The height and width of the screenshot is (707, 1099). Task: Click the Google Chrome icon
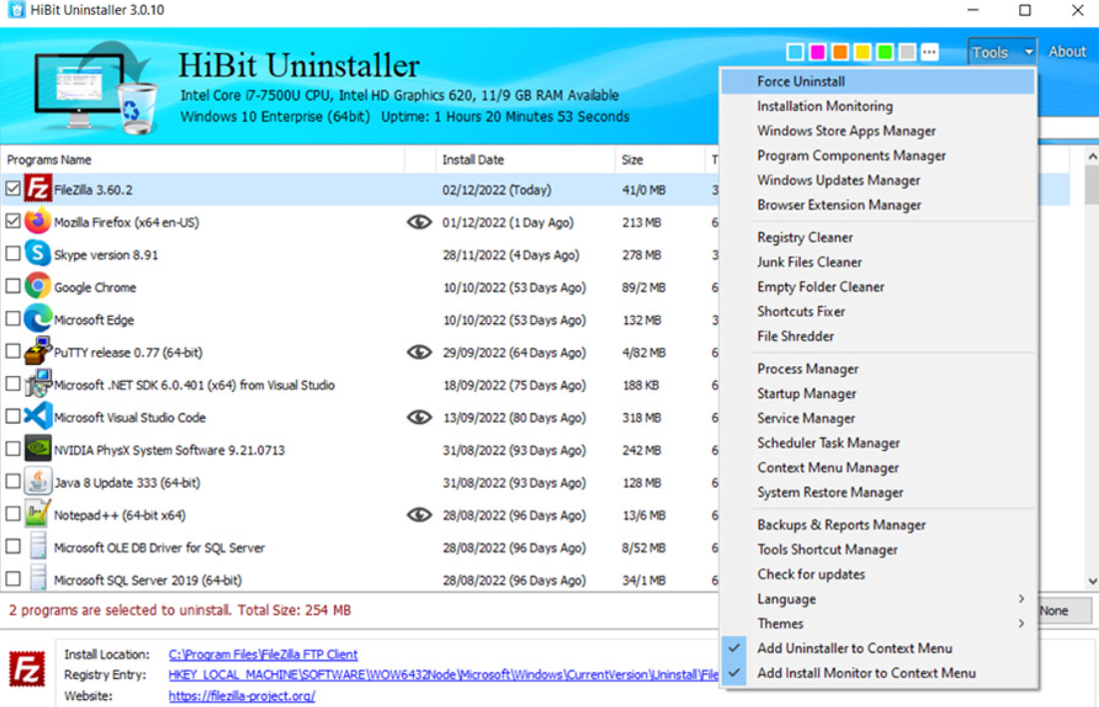pyautogui.click(x=38, y=286)
